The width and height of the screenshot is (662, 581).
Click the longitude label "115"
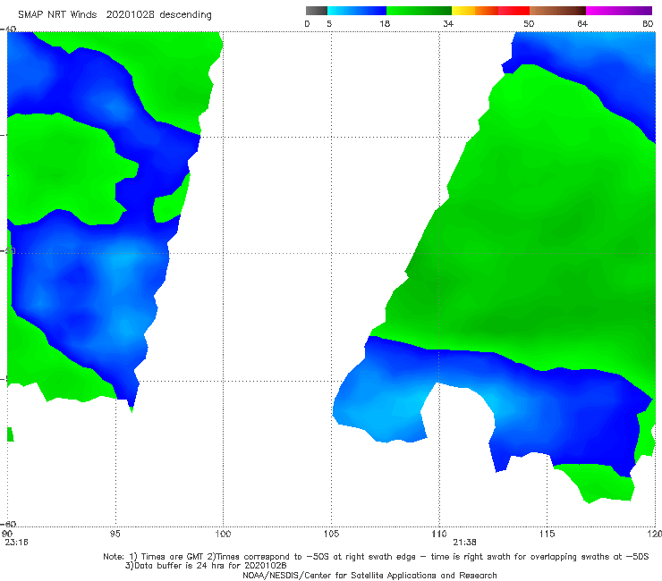tap(547, 534)
